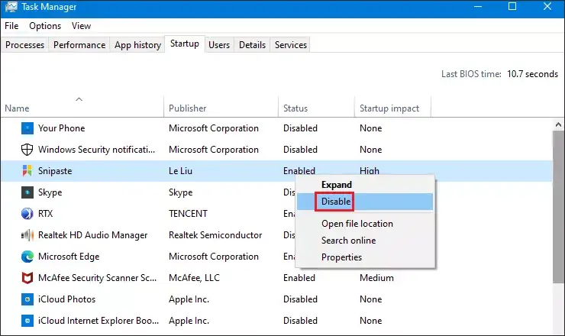Viewport: 565px width, 336px height.
Task: Switch to the Services tab
Action: click(x=291, y=45)
